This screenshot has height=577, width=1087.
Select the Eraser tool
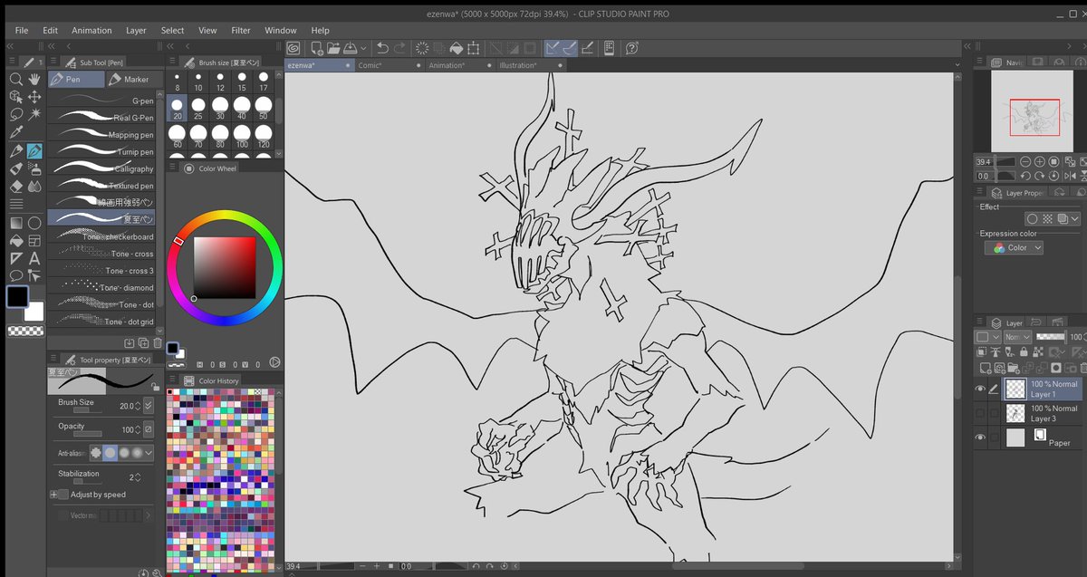(15, 186)
